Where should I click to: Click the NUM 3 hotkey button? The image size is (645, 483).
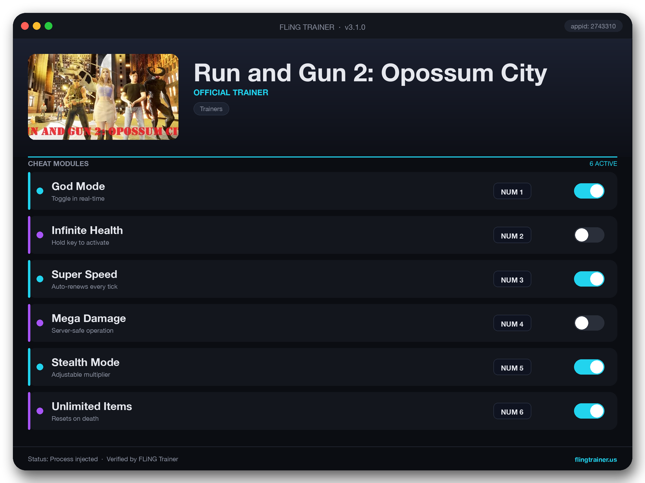512,279
